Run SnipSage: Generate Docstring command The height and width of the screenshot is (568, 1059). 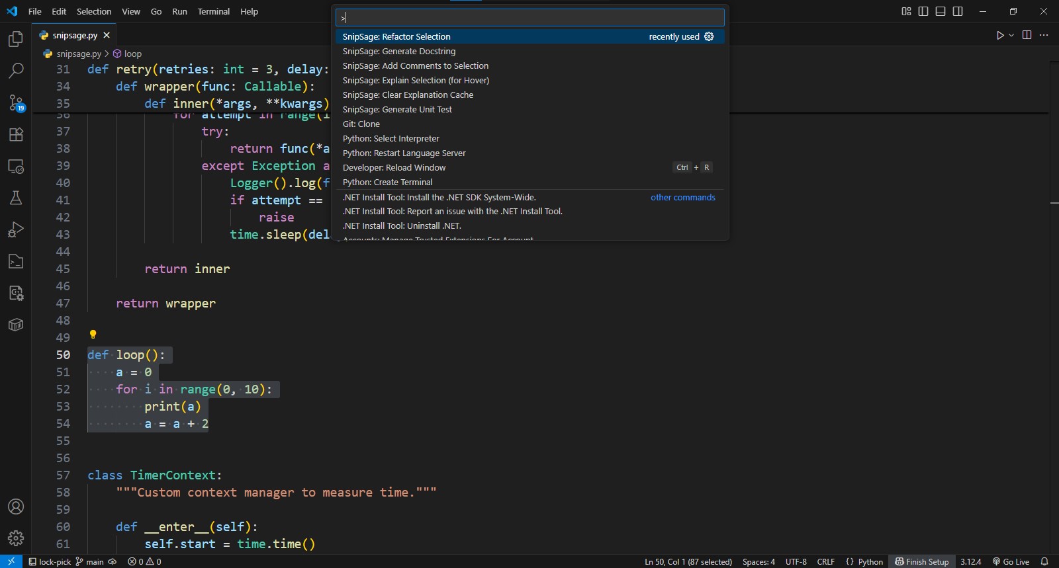[x=529, y=51]
